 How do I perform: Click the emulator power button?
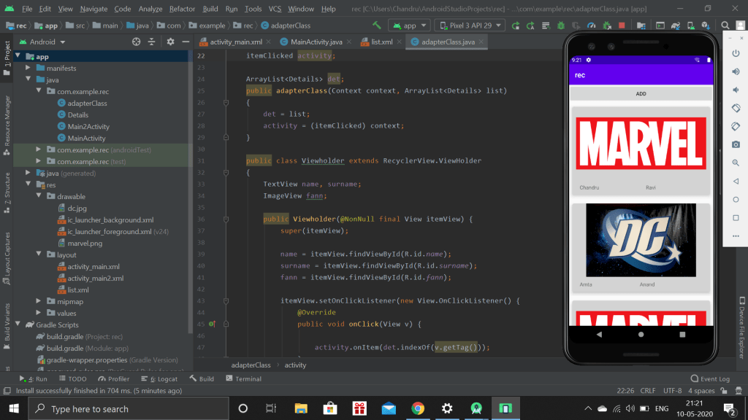coord(736,53)
